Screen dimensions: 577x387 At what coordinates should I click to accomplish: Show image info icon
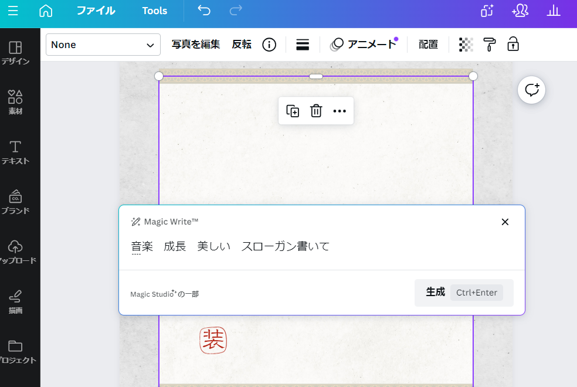[x=269, y=45]
